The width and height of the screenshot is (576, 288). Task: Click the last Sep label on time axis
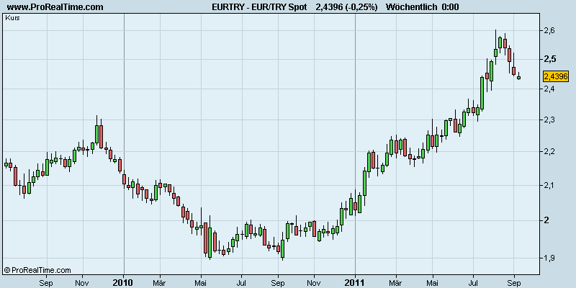514,282
